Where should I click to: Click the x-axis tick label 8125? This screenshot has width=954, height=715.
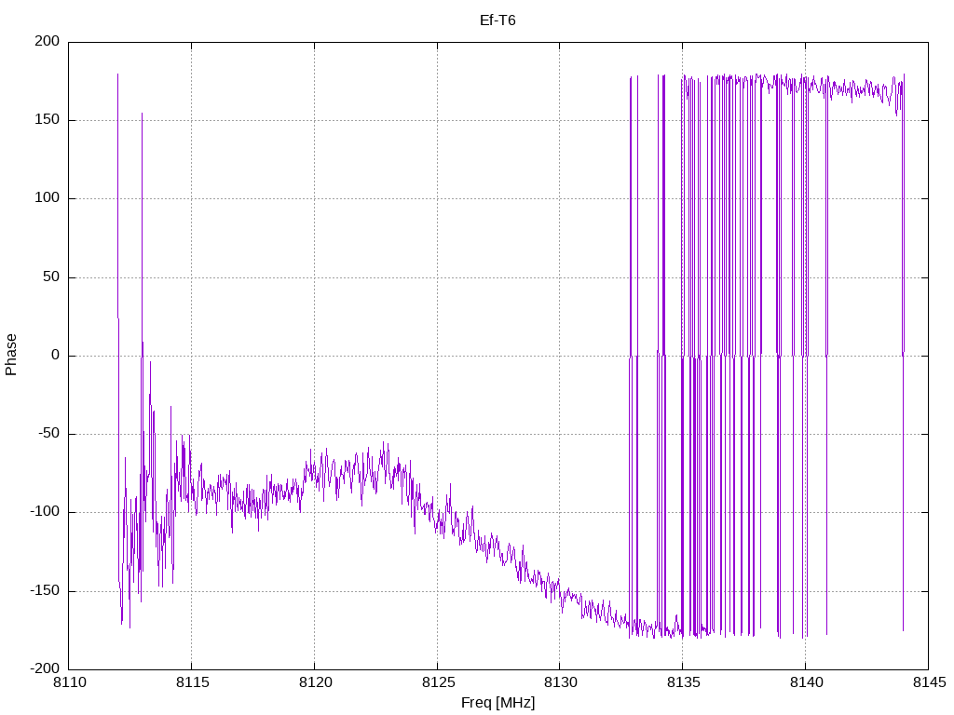[x=438, y=682]
